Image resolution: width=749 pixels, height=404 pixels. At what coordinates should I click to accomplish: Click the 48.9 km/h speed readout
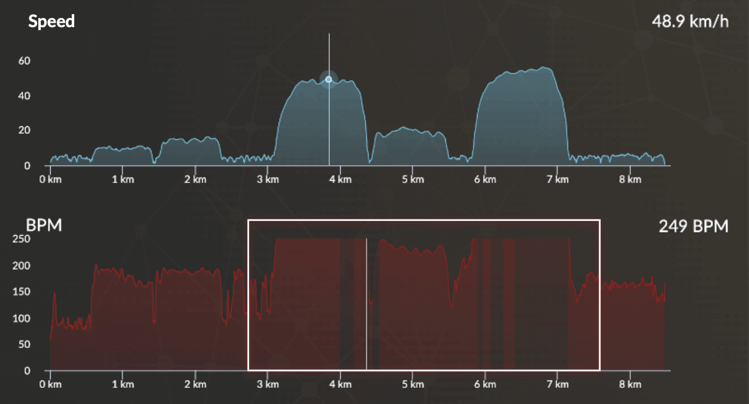[x=690, y=22]
